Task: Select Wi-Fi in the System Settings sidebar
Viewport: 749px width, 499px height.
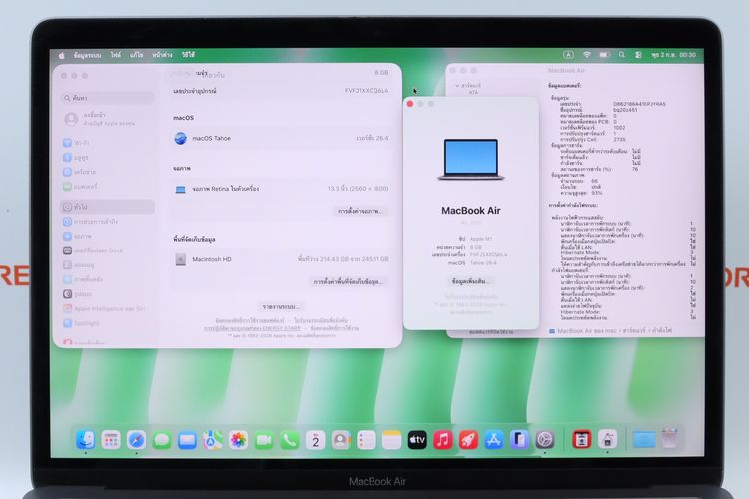Action: 108,143
